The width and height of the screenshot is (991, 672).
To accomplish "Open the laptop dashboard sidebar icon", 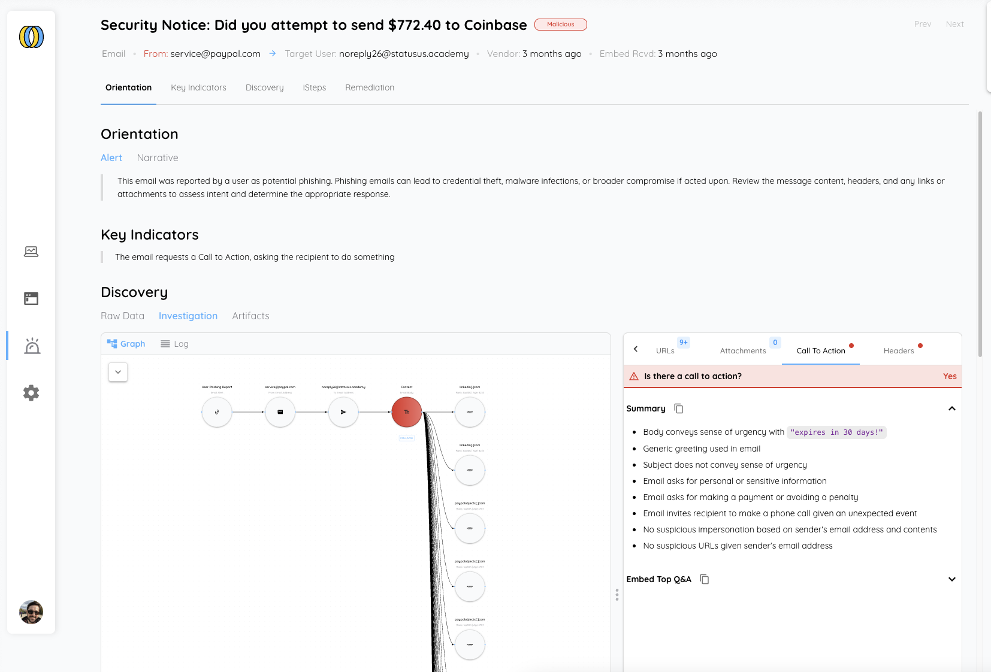I will [x=31, y=252].
